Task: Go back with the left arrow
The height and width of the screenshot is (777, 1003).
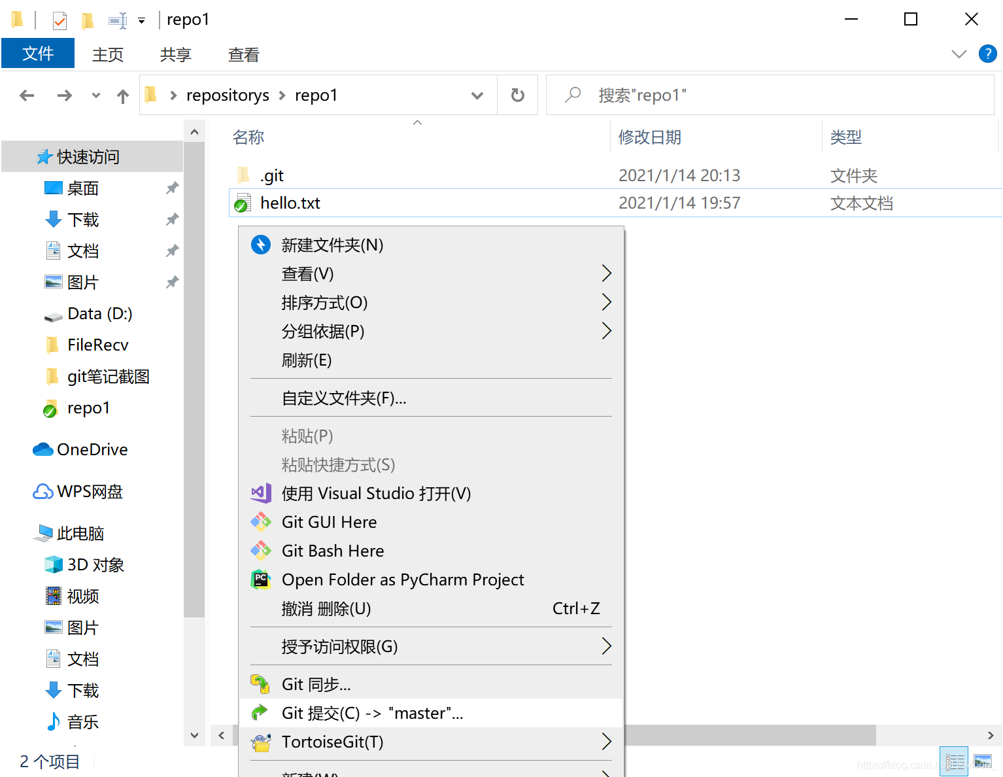Action: click(27, 95)
